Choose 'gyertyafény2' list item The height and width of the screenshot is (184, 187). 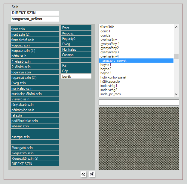pos(136,48)
